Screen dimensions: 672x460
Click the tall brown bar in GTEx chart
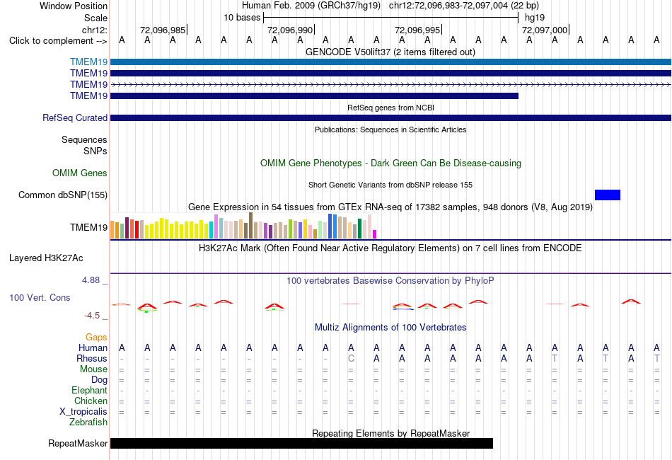tap(250, 226)
